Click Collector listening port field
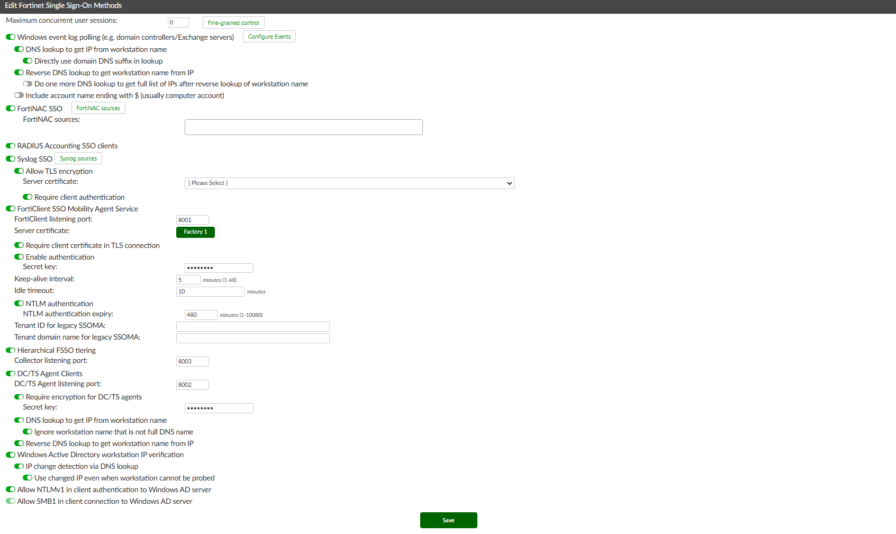The image size is (896, 534). coord(193,361)
